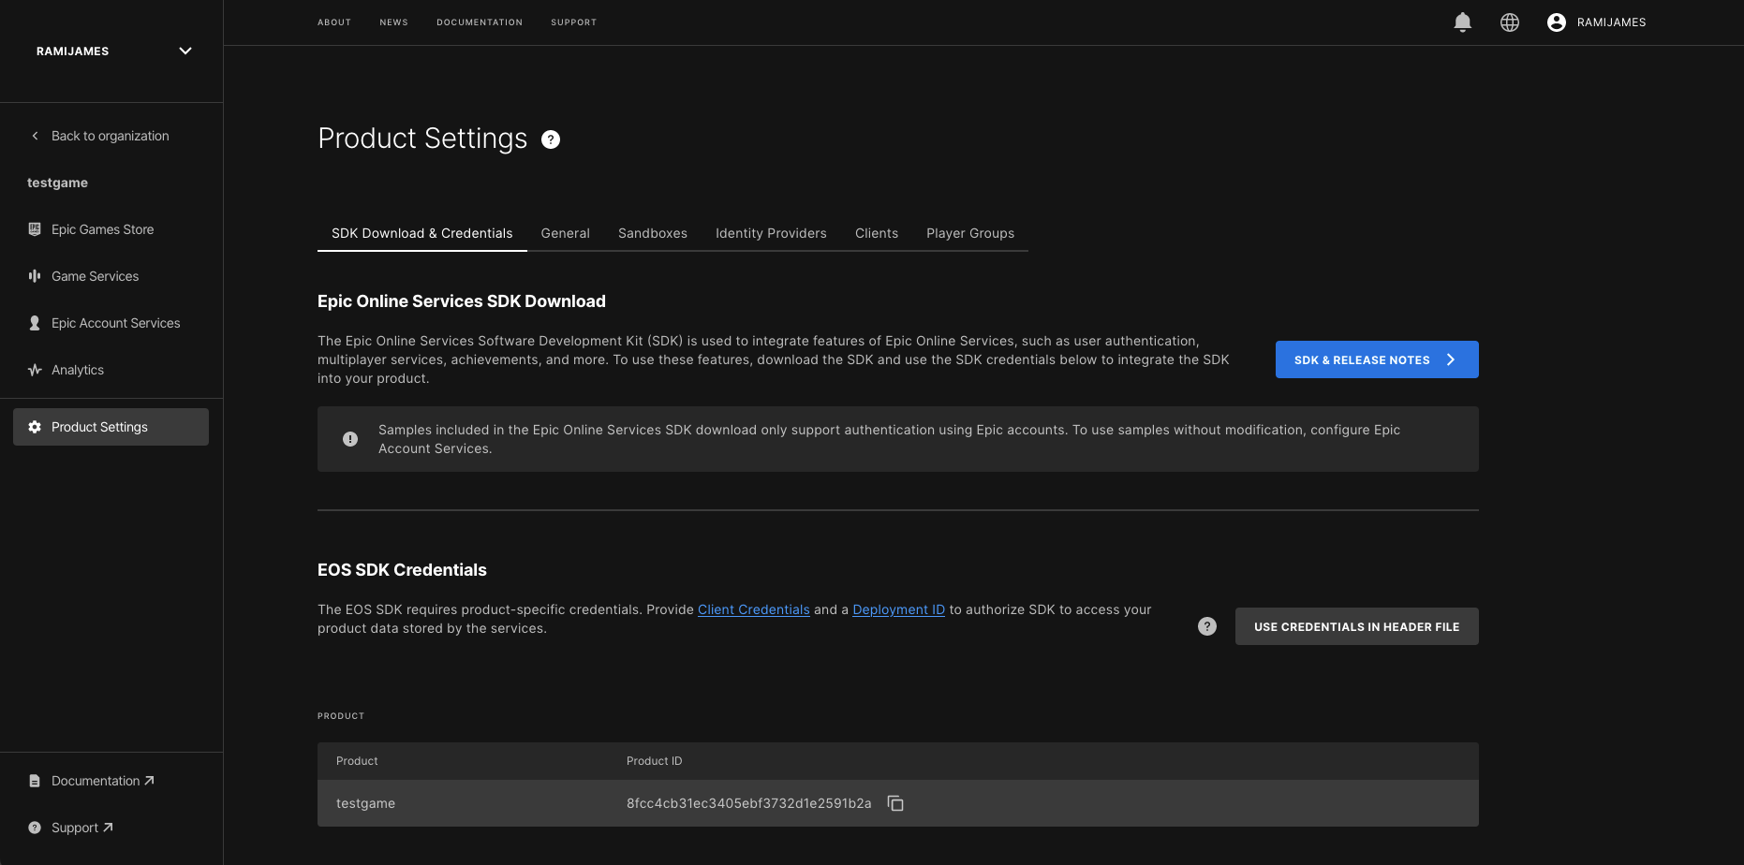Open Documentation in the top navigation
This screenshot has height=865, width=1744.
click(480, 22)
